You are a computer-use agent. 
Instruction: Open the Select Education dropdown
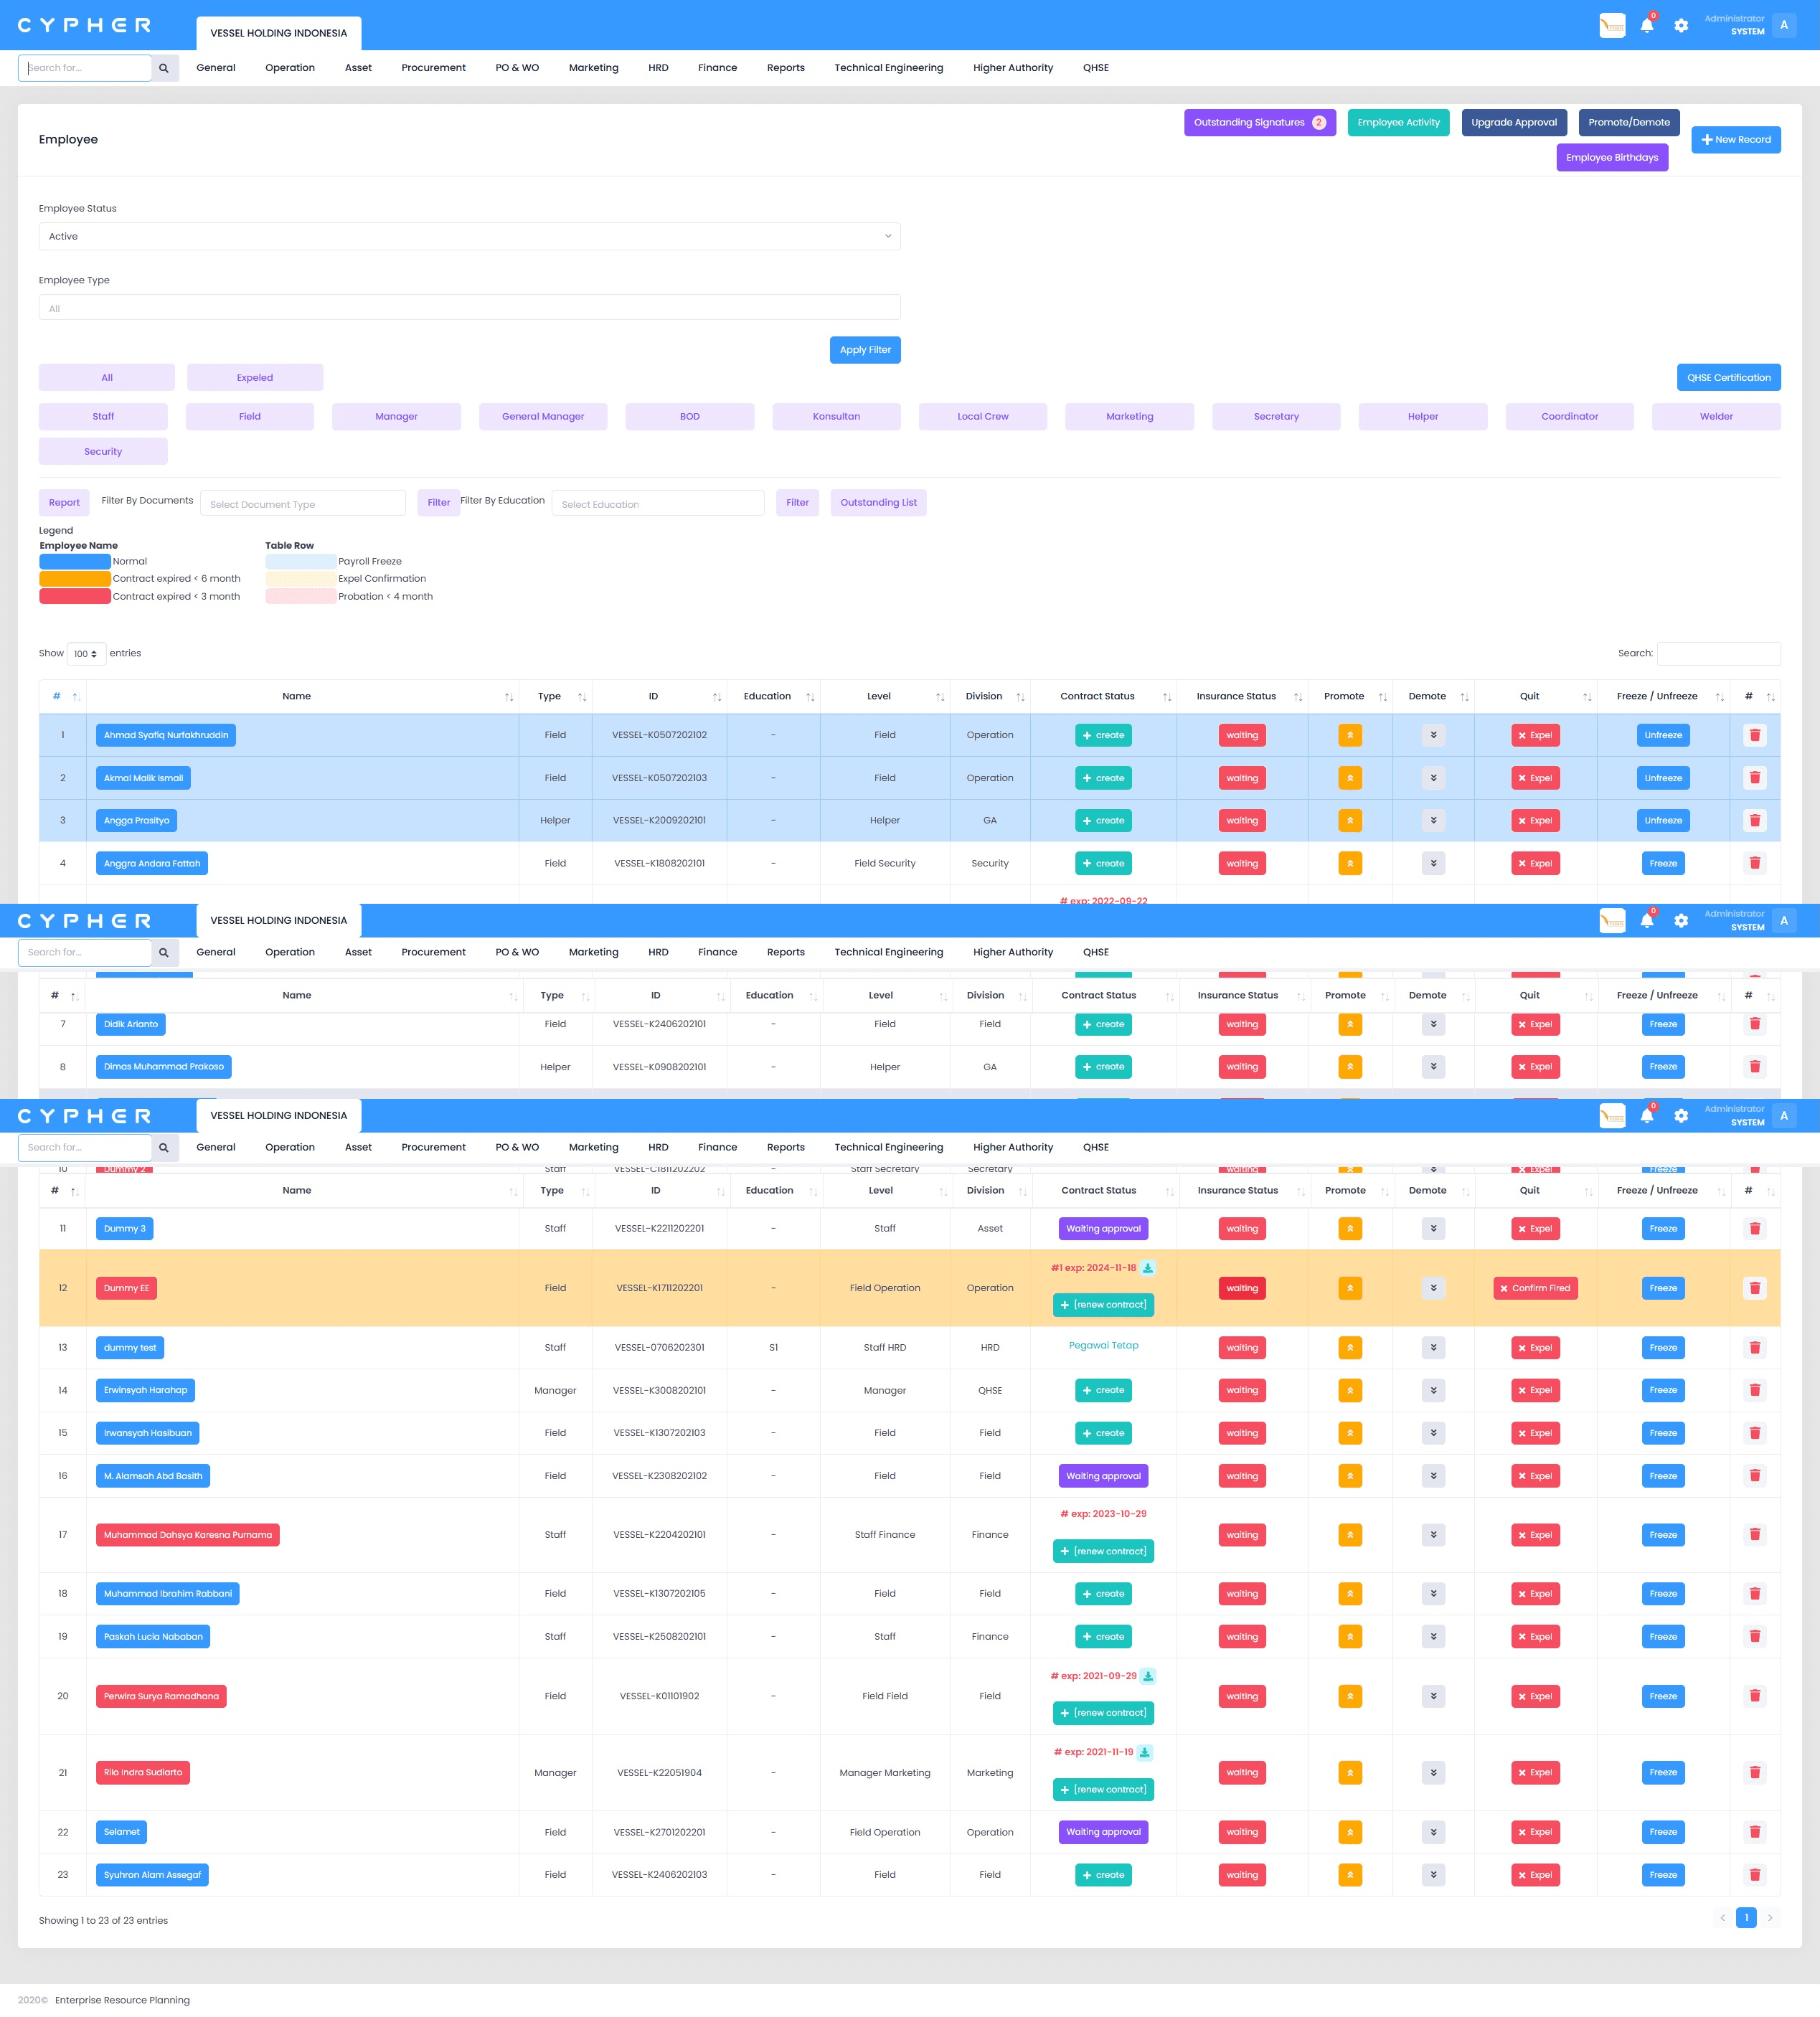tap(658, 504)
